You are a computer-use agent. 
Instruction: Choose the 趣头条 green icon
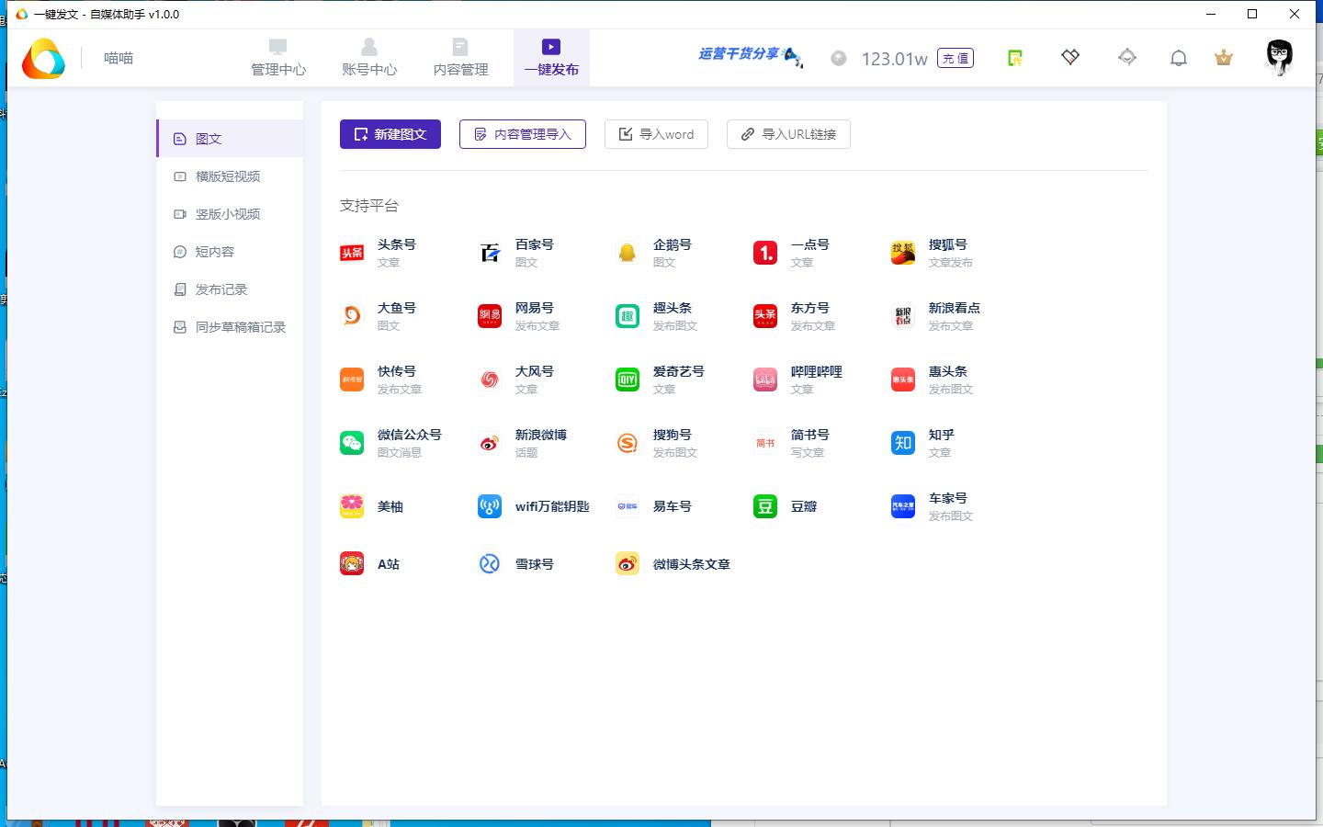[x=628, y=316]
